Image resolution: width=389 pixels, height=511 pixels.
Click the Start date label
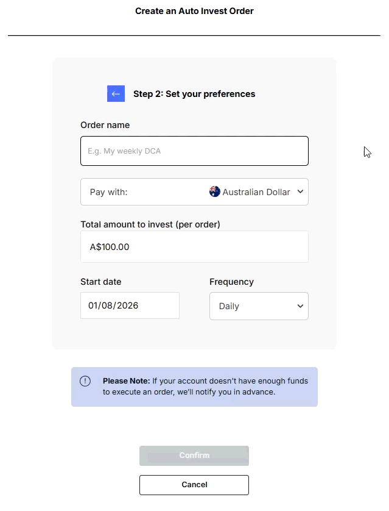(x=101, y=282)
